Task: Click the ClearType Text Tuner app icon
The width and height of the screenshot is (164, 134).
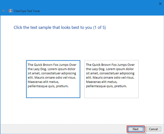Action: (11, 11)
